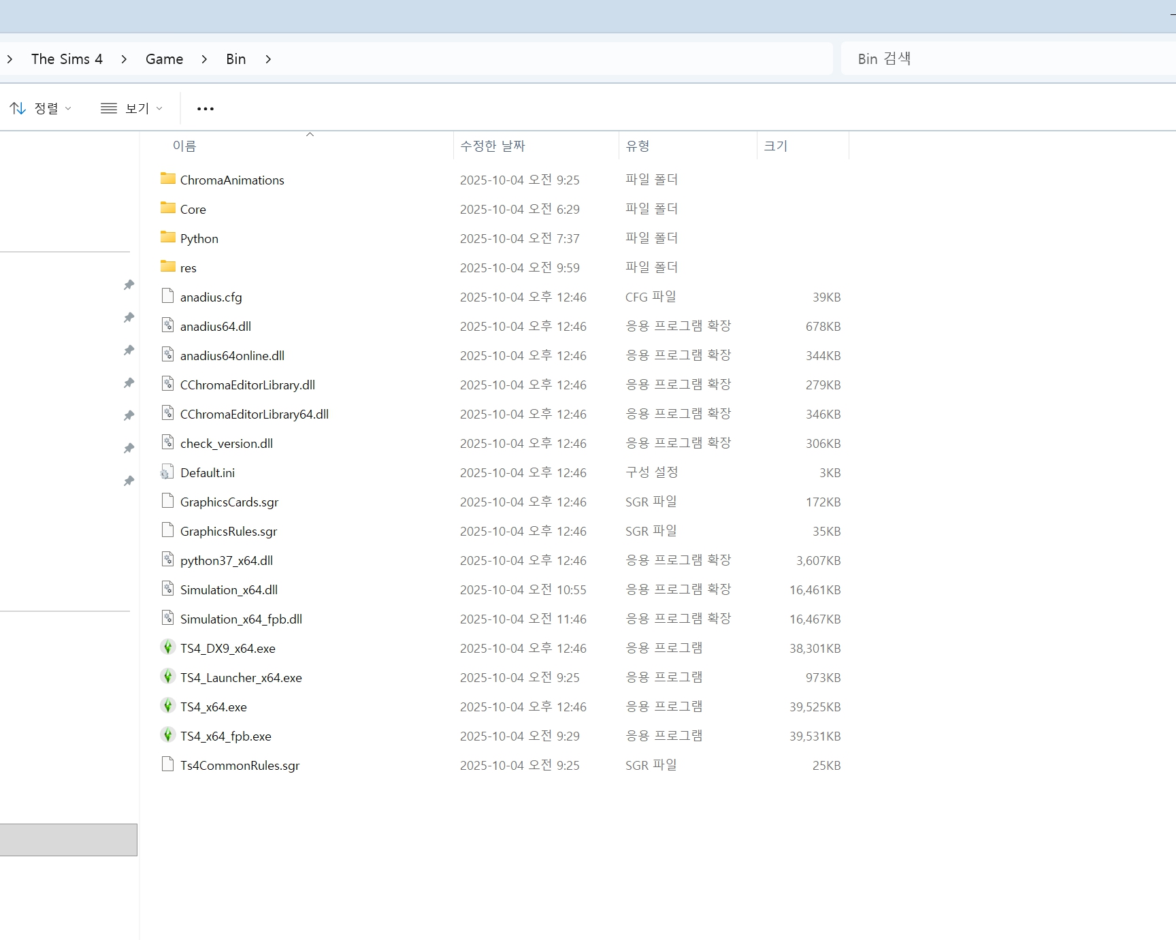Open the more options ellipsis menu
The image size is (1176, 940).
point(206,108)
